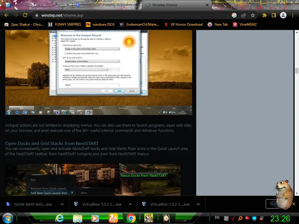Image resolution: width=299 pixels, height=224 pixels.
Task: Open the document-clock app on the taskbar
Action: (166, 218)
